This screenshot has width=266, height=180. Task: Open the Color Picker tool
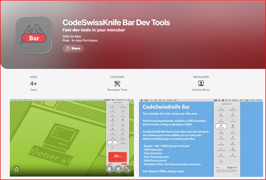123,120
